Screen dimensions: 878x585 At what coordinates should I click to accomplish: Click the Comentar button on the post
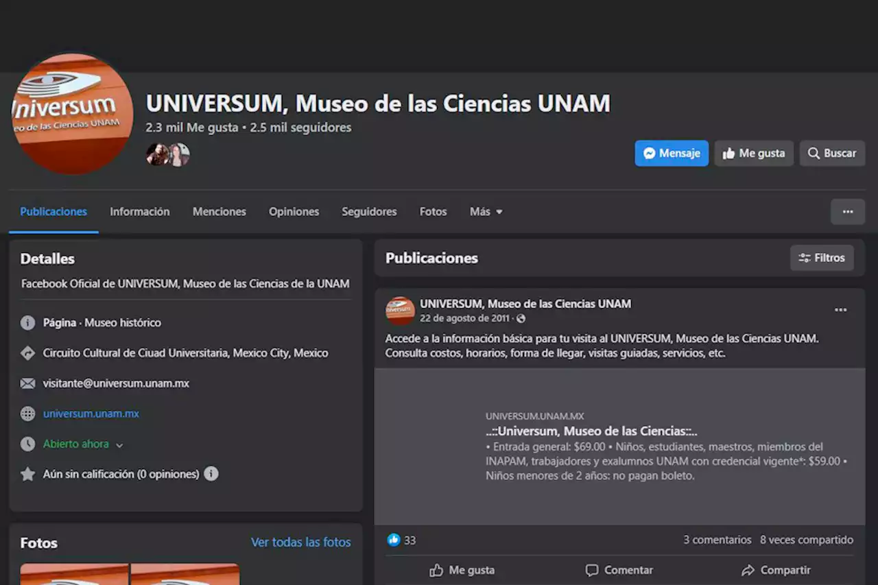pyautogui.click(x=619, y=570)
